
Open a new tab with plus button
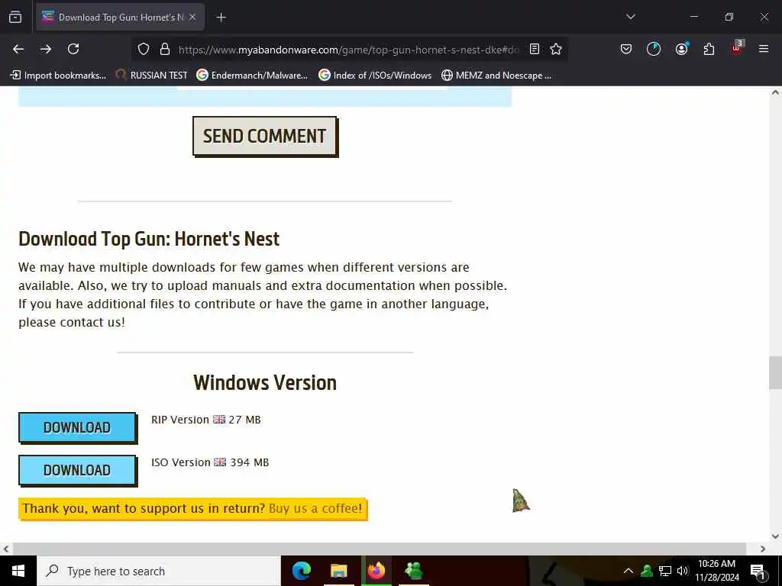point(221,18)
